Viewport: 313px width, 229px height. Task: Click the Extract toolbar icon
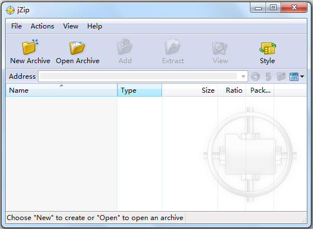click(x=173, y=47)
